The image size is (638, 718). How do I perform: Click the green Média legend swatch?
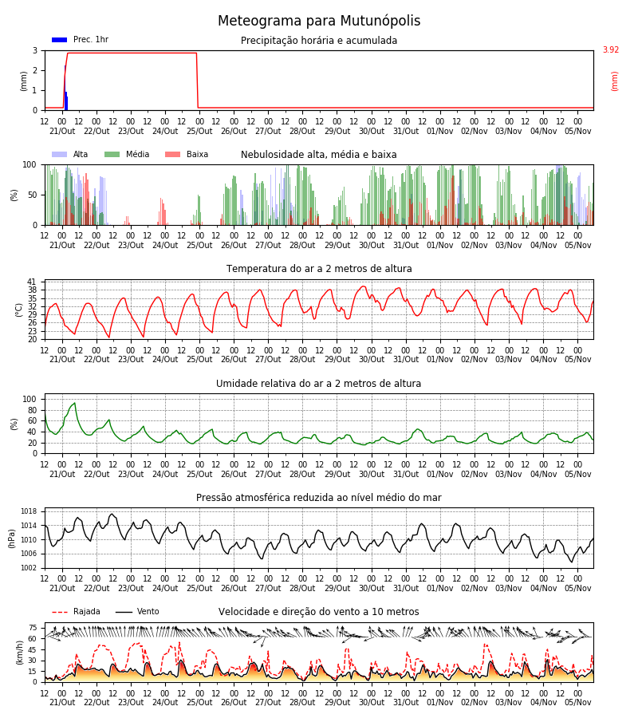click(112, 154)
